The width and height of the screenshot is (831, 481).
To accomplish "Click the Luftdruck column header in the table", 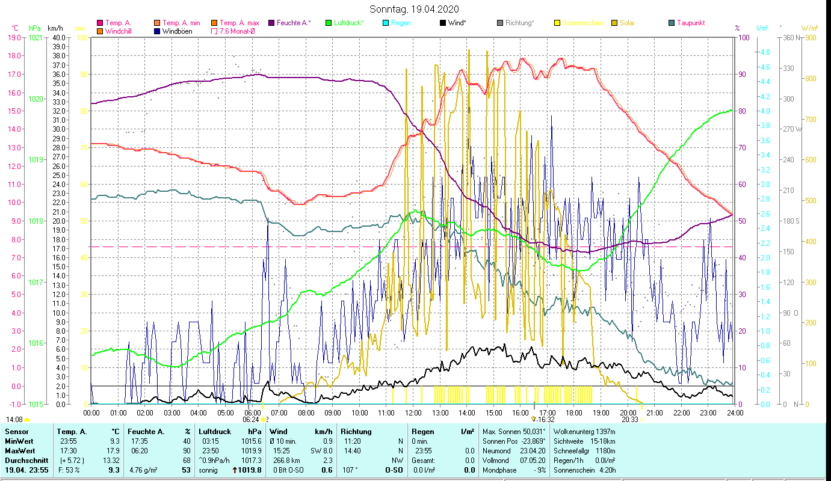I will click(215, 432).
